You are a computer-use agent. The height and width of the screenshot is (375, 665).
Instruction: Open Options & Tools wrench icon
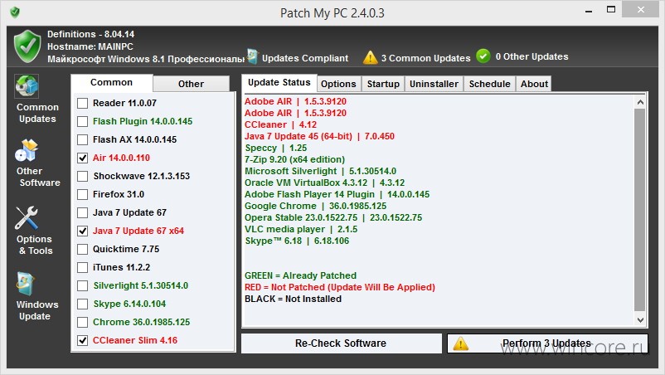coord(27,218)
